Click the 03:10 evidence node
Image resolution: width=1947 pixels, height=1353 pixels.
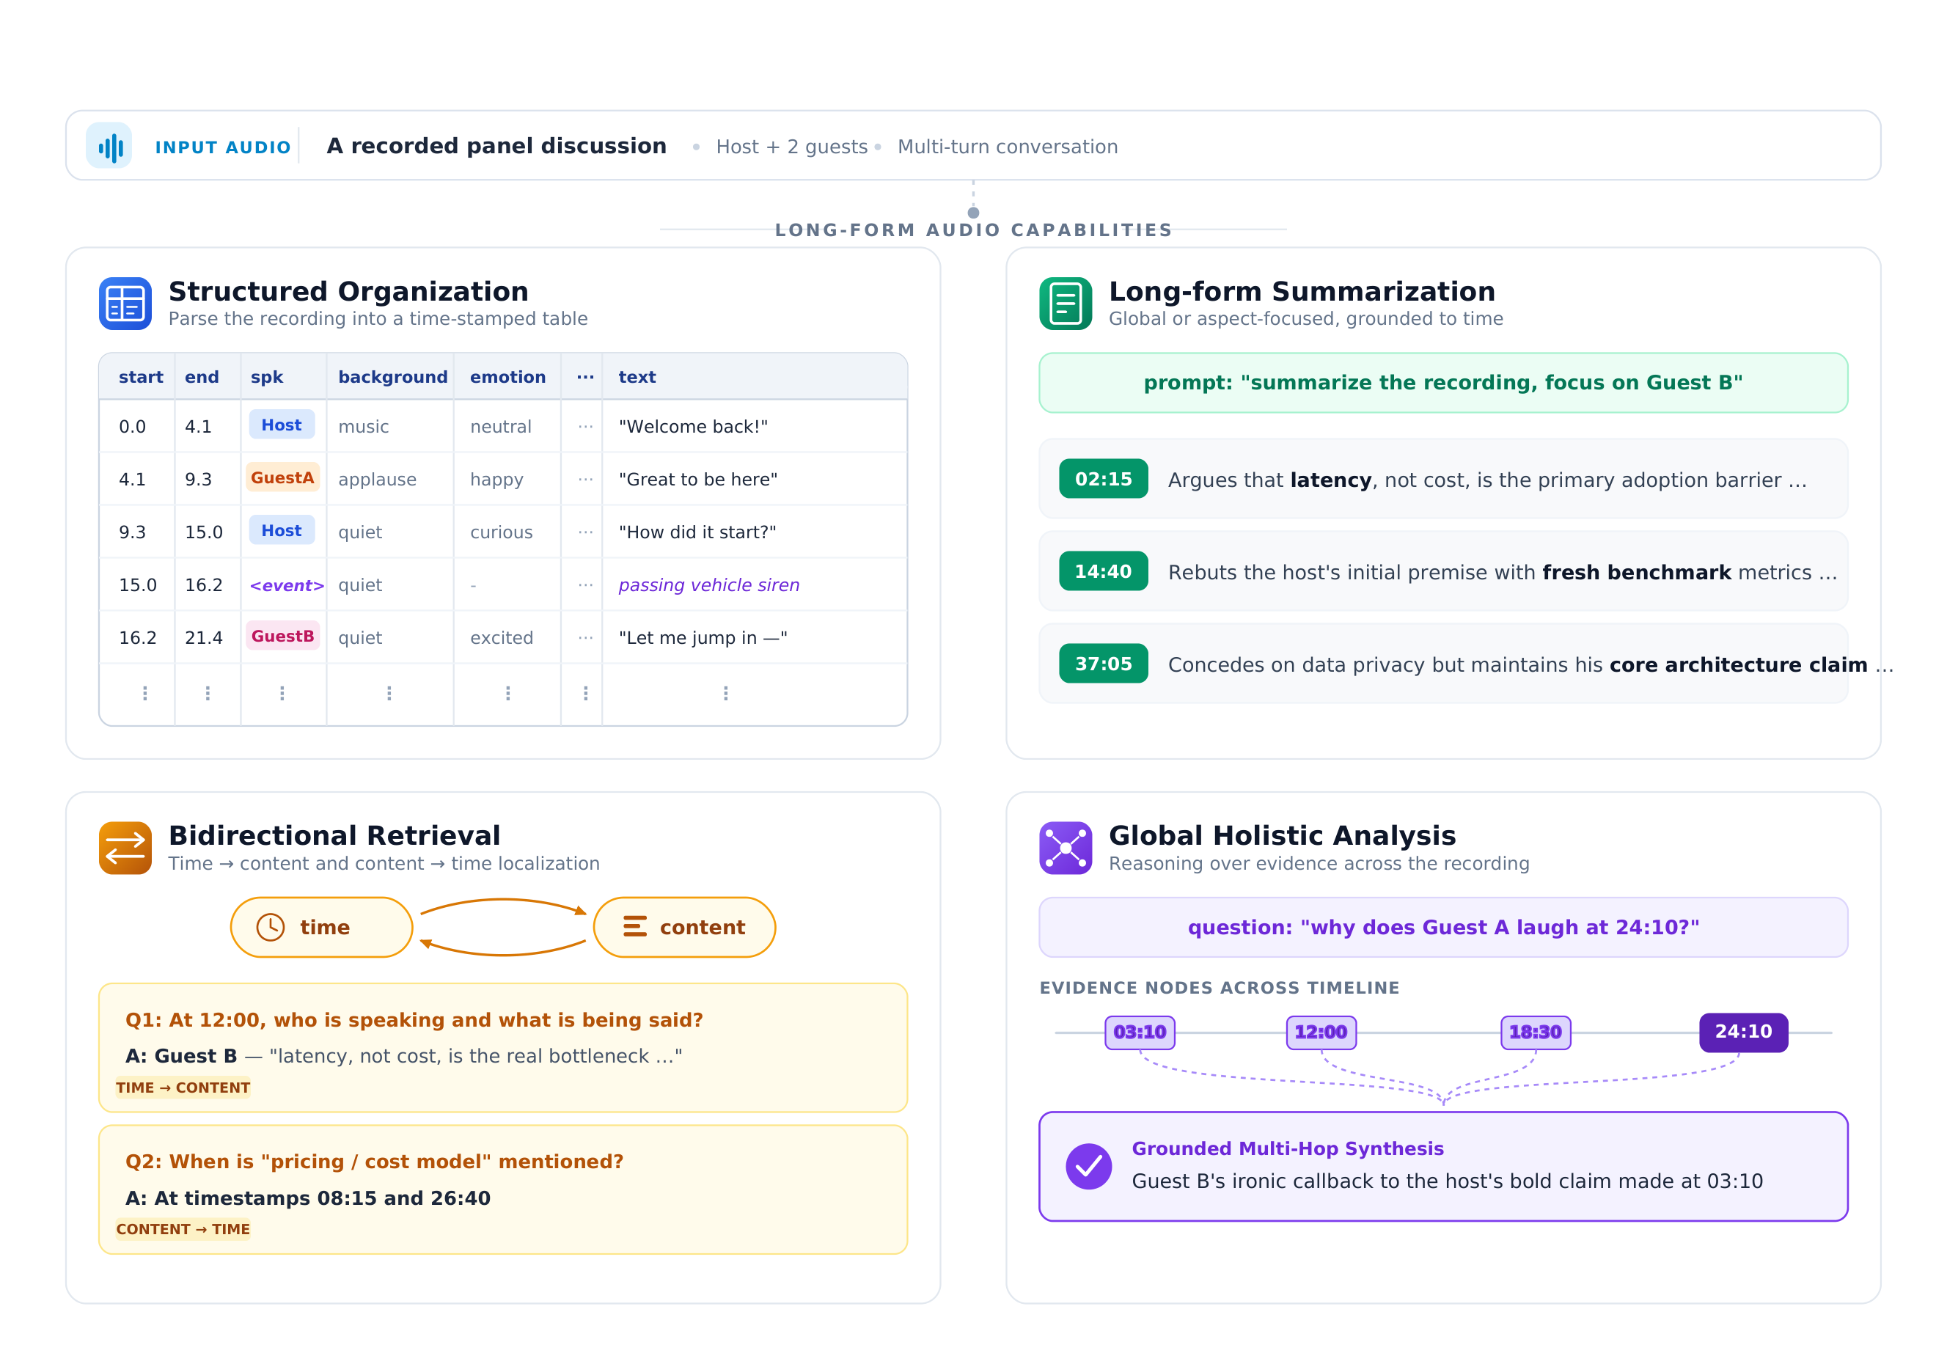pos(1140,1033)
